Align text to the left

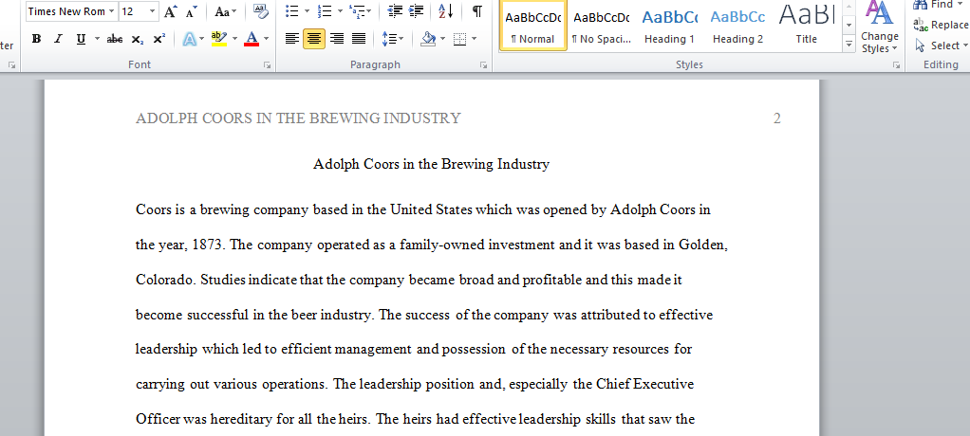[292, 39]
